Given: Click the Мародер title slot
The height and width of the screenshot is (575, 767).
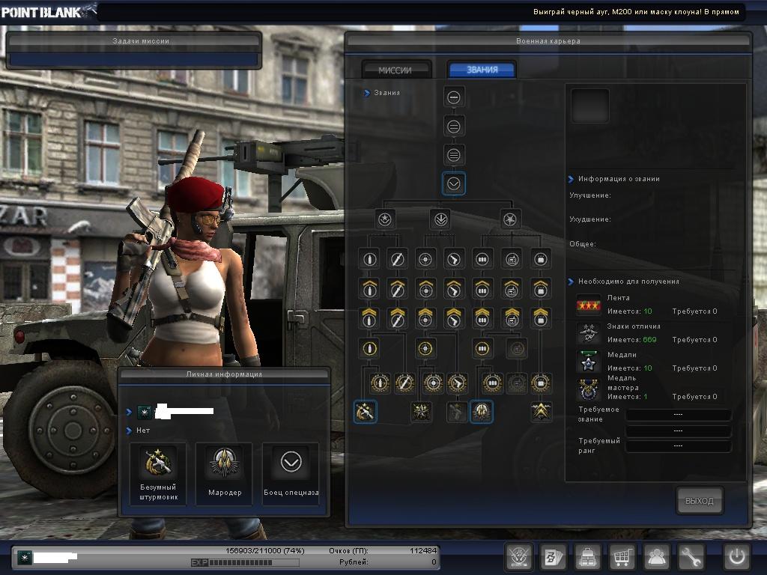Looking at the screenshot, I should pos(224,474).
